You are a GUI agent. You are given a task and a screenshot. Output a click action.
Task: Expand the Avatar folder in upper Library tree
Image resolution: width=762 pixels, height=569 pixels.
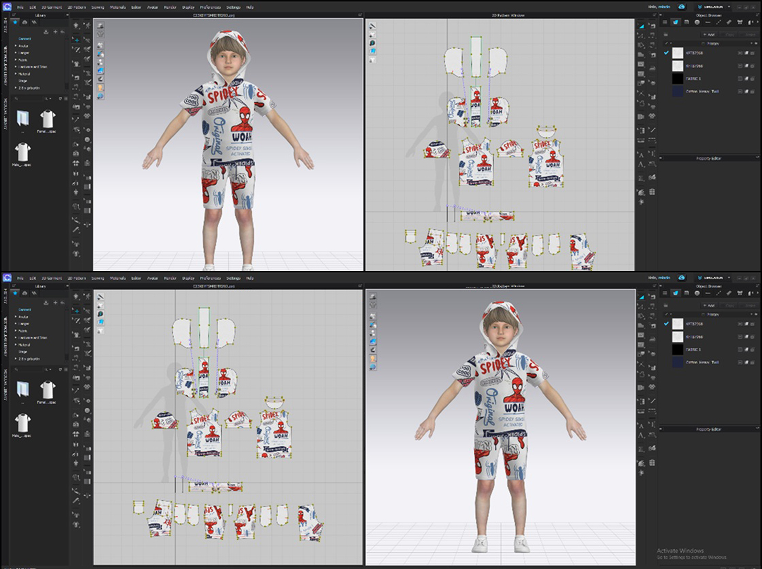[23, 46]
